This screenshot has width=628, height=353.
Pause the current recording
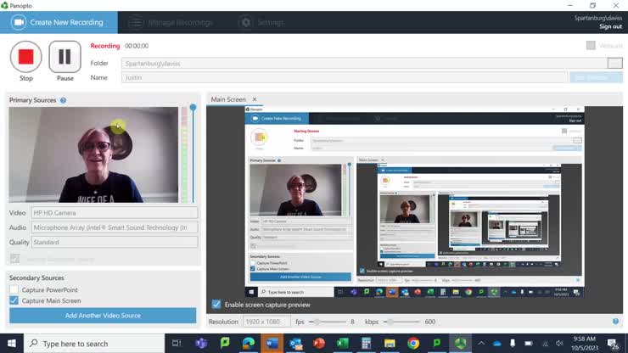pos(64,58)
